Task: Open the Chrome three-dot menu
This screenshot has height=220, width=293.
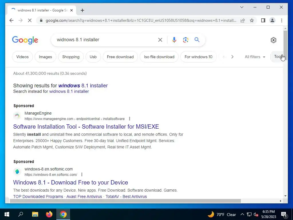Action: [282, 20]
